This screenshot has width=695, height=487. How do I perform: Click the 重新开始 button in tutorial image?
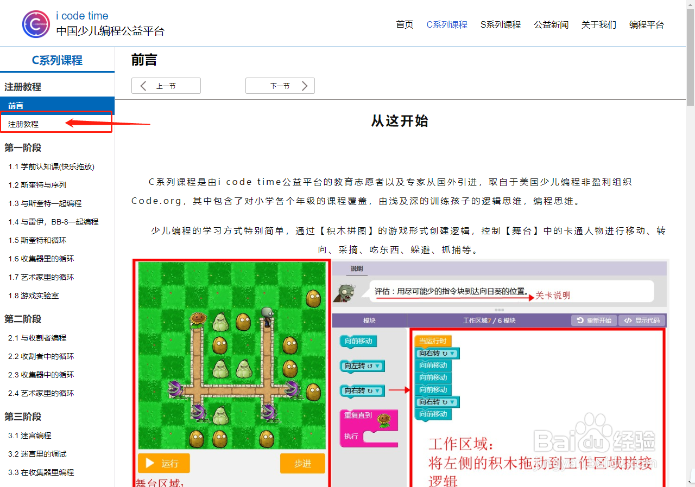click(593, 321)
